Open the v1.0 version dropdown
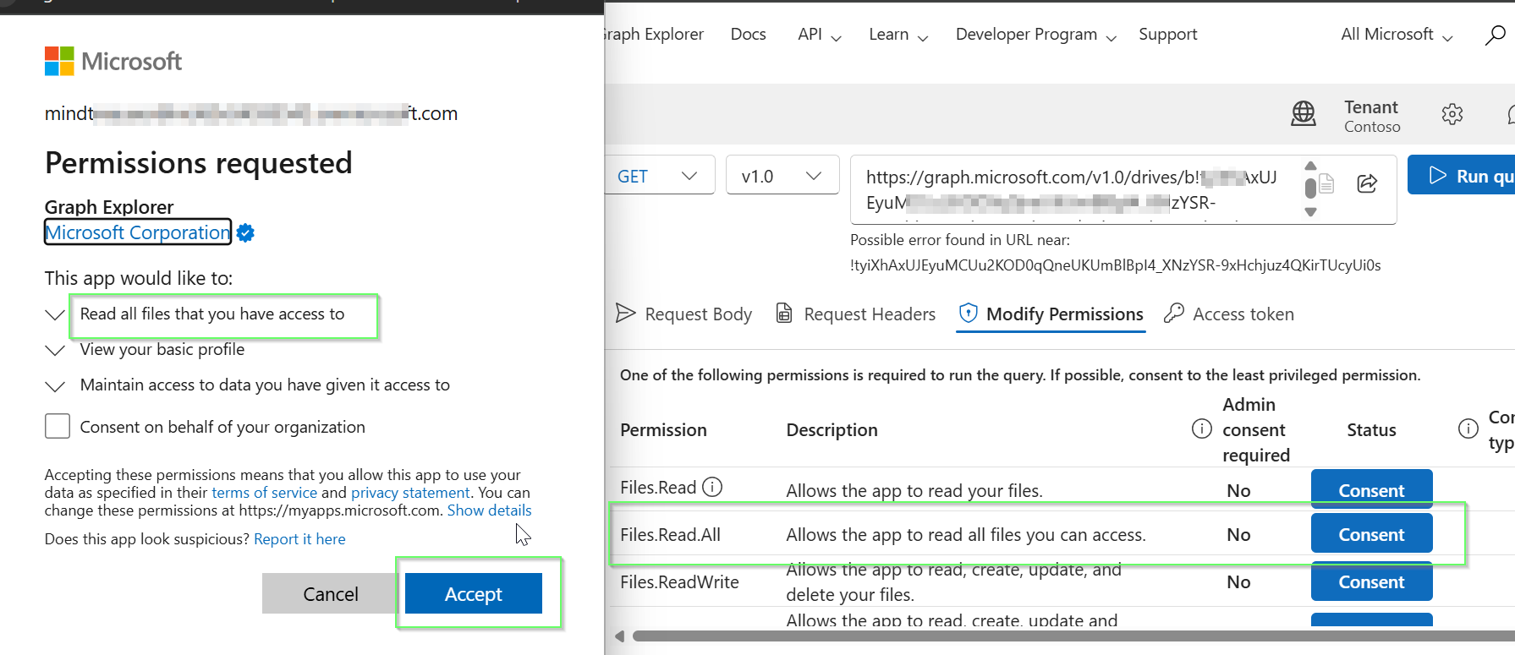 click(x=782, y=176)
